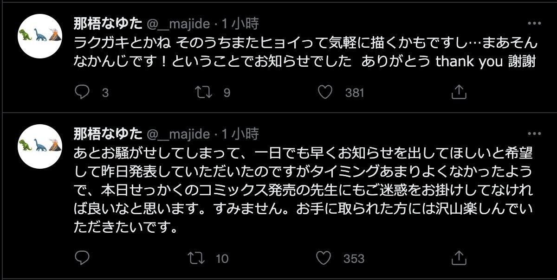The image size is (557, 280).
Task: Reply to the ラクガキ tweet
Action: tap(82, 92)
